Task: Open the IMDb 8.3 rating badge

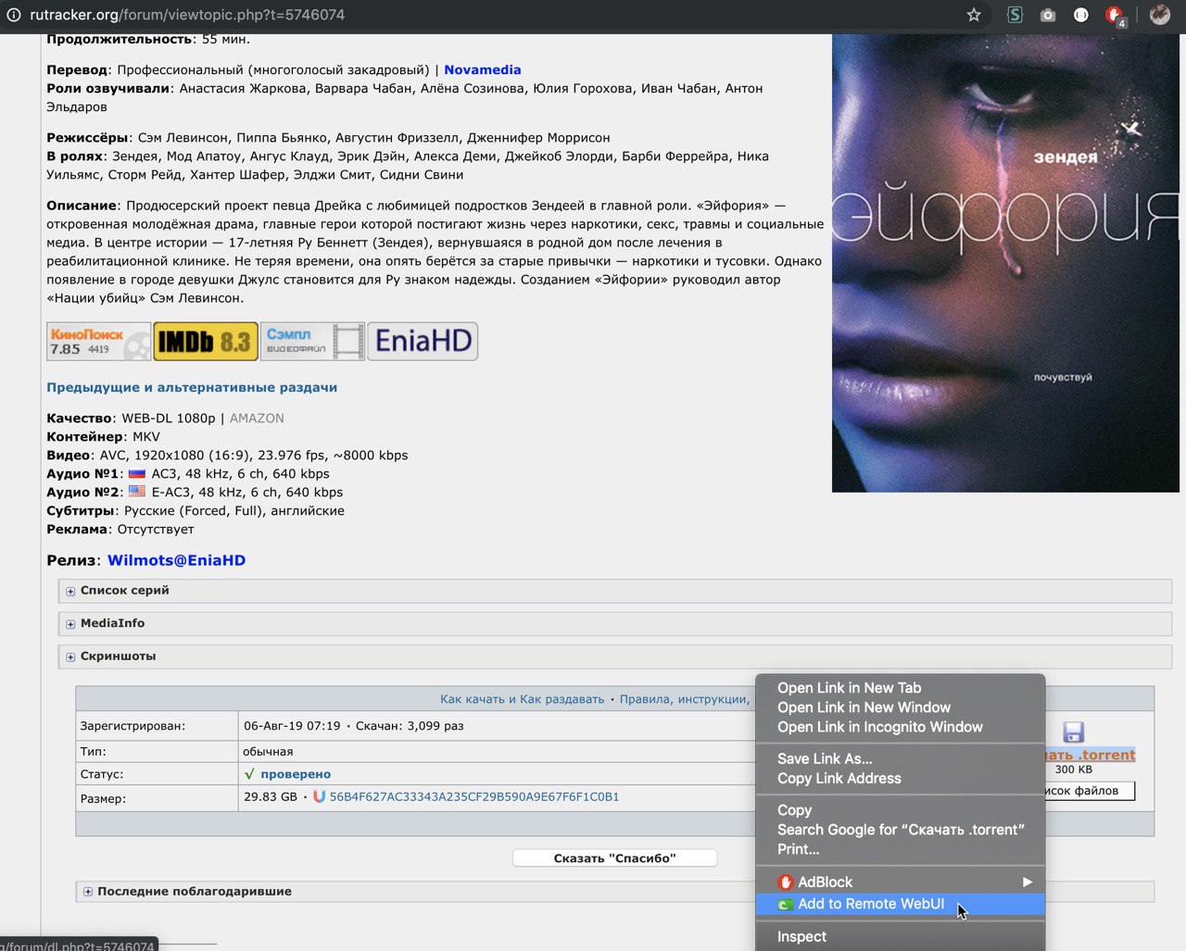Action: (x=206, y=342)
